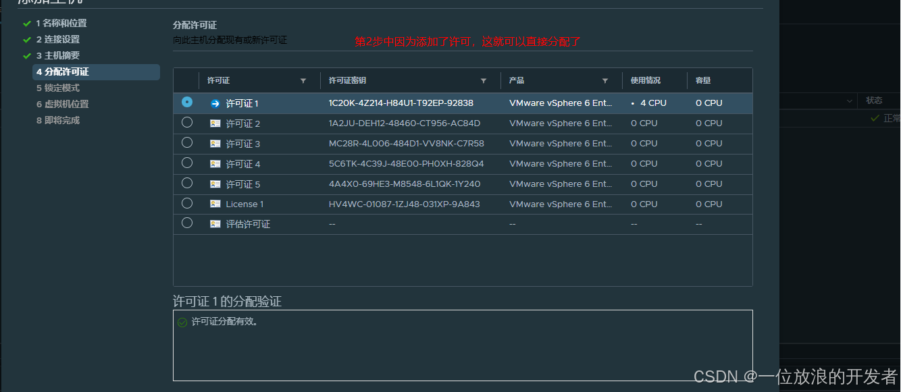The width and height of the screenshot is (901, 392).
Task: Open the filter on 产品 column
Action: [x=605, y=81]
